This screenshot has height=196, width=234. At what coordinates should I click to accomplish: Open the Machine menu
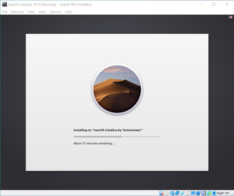(x=17, y=12)
